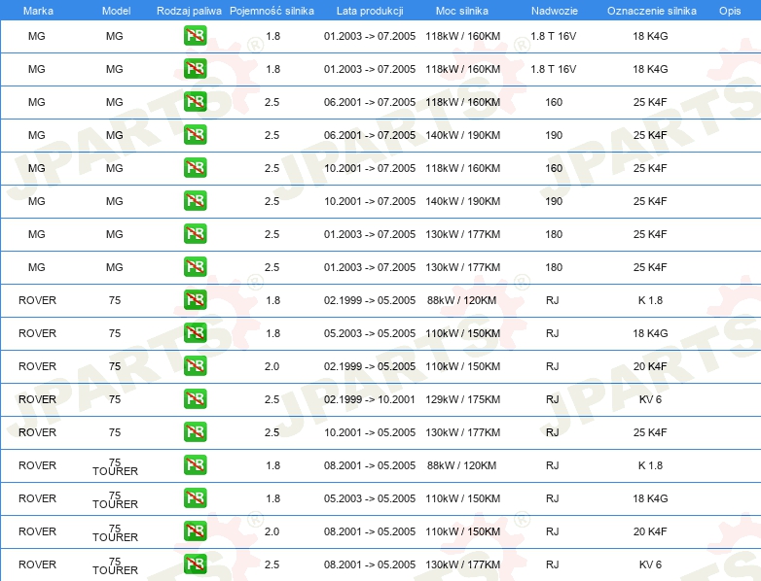This screenshot has width=761, height=581.
Task: Click 130kW / 177KM in the Rover 75 10.2001 row
Action: click(462, 432)
